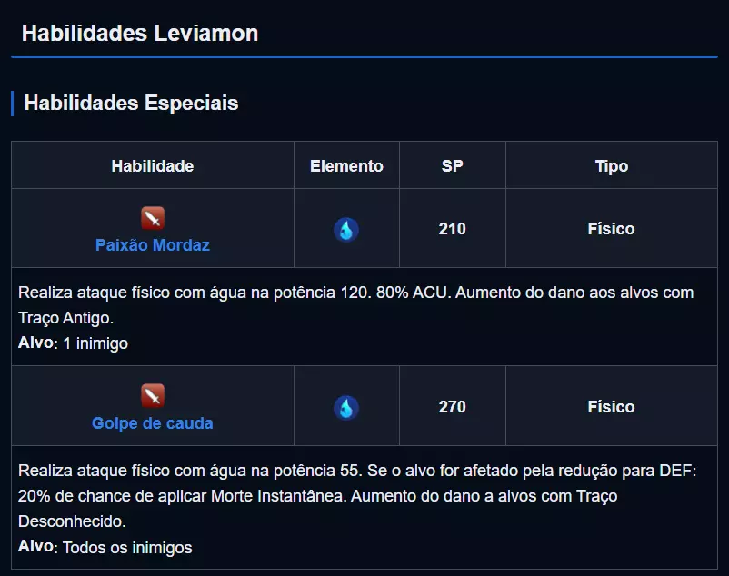Click the "1 inimigo" target line
The width and height of the screenshot is (729, 576).
tap(95, 343)
